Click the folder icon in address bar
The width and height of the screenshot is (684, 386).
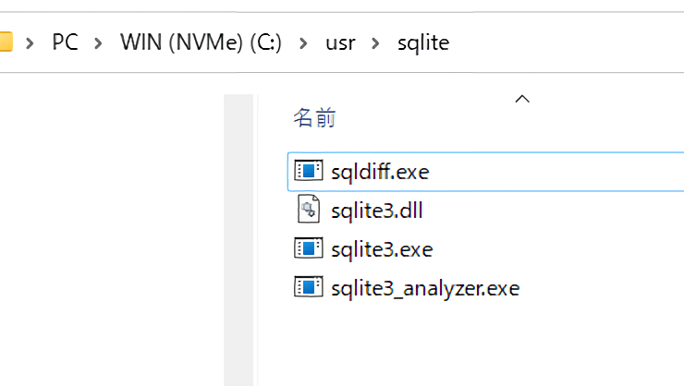point(5,42)
